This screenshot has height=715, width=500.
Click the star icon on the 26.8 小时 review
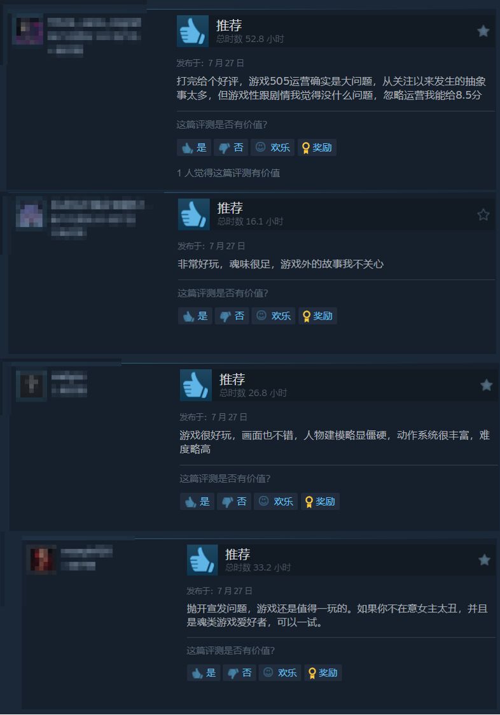point(487,385)
